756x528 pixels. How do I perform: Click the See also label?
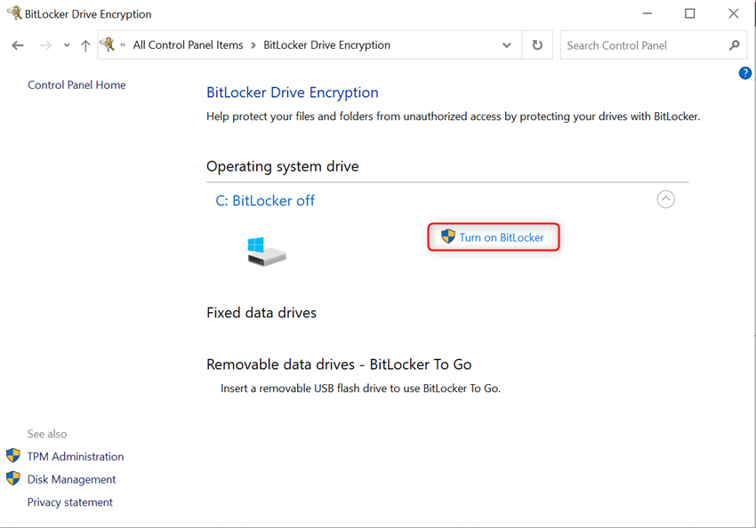tap(47, 434)
